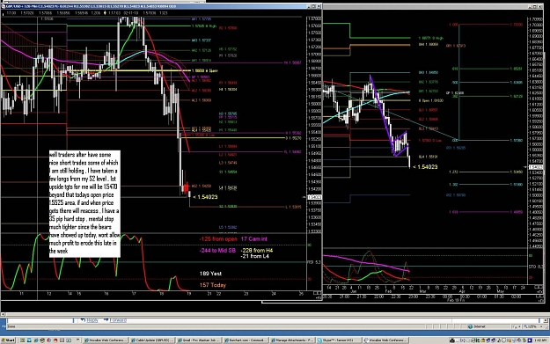The height and width of the screenshot is (344, 550).
Task: Switch to Gmail taskbar window
Action: click(199, 340)
